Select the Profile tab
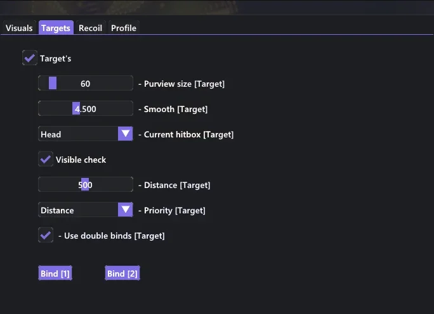The width and height of the screenshot is (434, 314). 124,28
